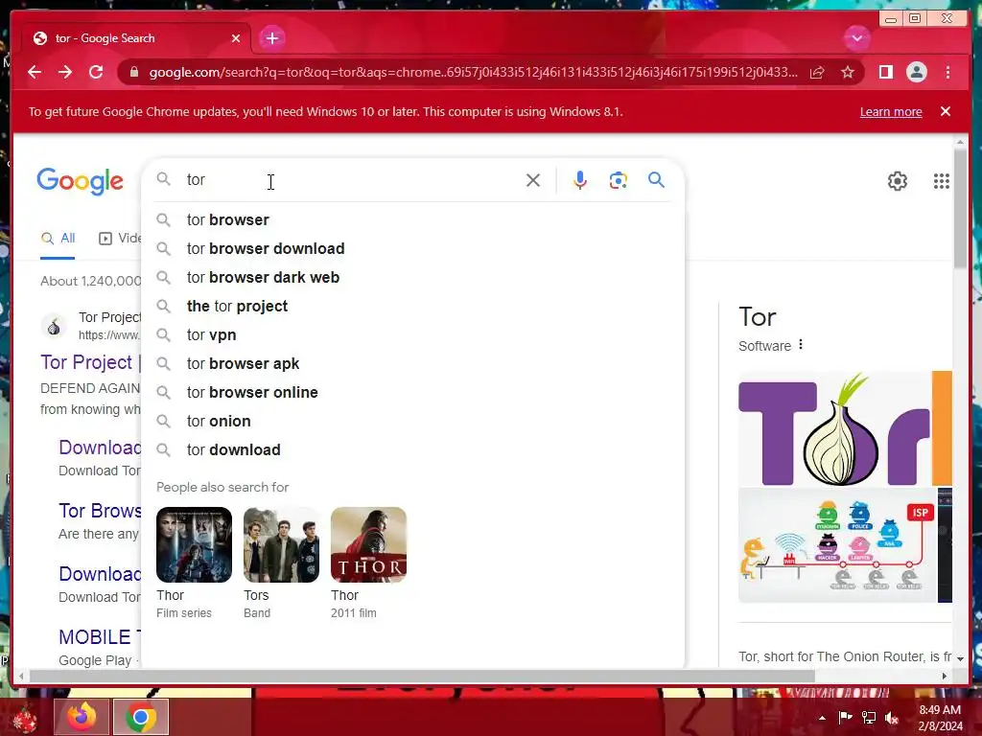Screen dimensions: 982x736
Task: Open the Chrome three-dot menu
Action: point(947,73)
